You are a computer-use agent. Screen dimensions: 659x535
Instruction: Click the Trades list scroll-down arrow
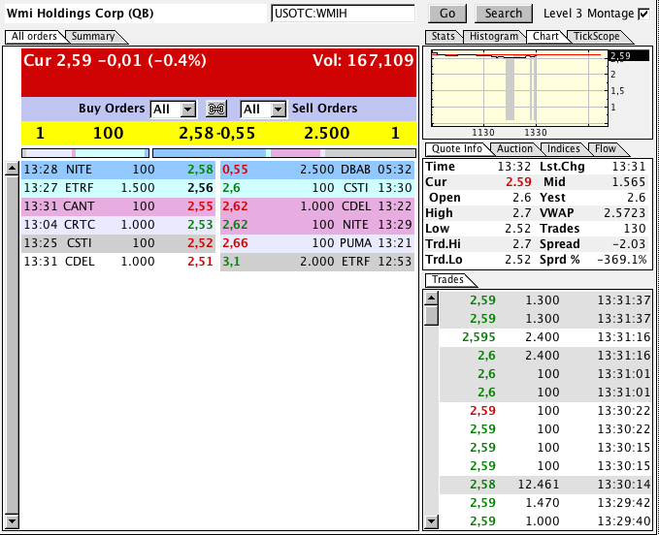pos(431,522)
